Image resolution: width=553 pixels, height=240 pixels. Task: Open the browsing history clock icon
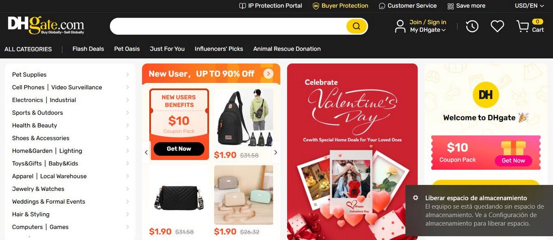472,26
